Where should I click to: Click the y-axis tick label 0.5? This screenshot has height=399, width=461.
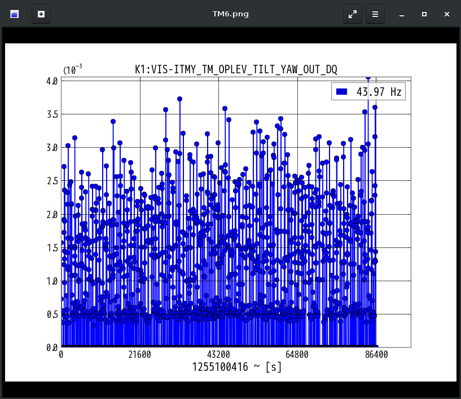[52, 314]
